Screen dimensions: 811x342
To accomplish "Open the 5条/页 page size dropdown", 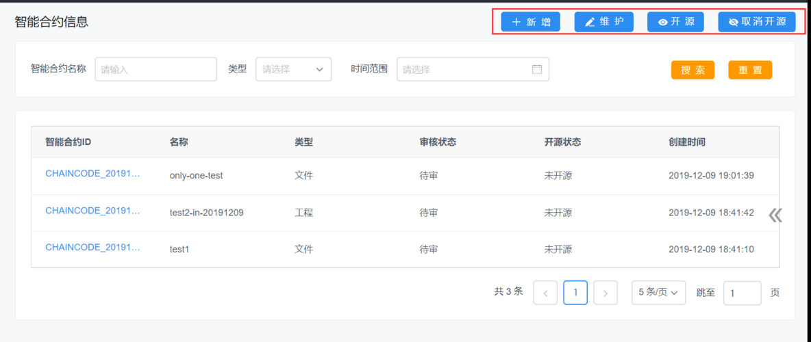I will tap(658, 293).
